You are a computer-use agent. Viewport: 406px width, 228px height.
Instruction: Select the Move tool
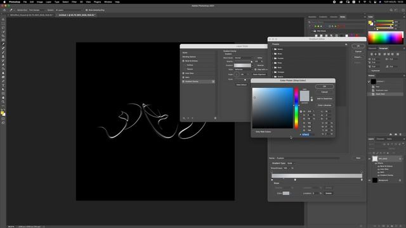pyautogui.click(x=3, y=20)
